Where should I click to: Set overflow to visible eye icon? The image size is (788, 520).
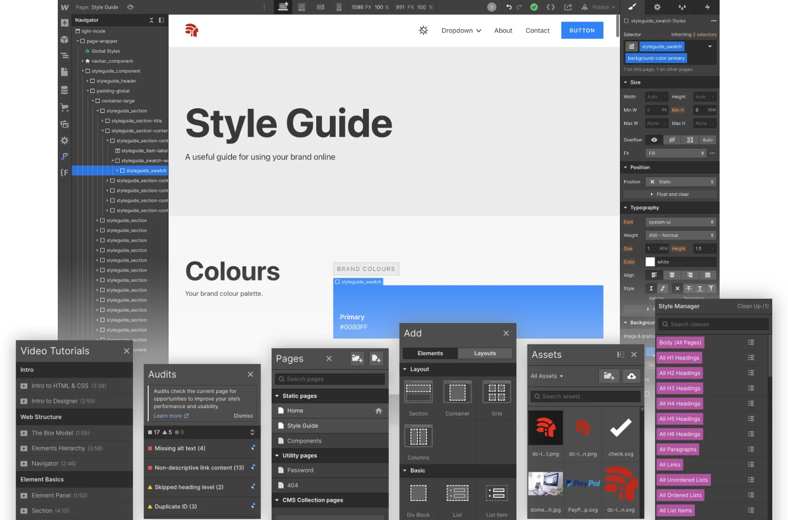[x=654, y=140]
